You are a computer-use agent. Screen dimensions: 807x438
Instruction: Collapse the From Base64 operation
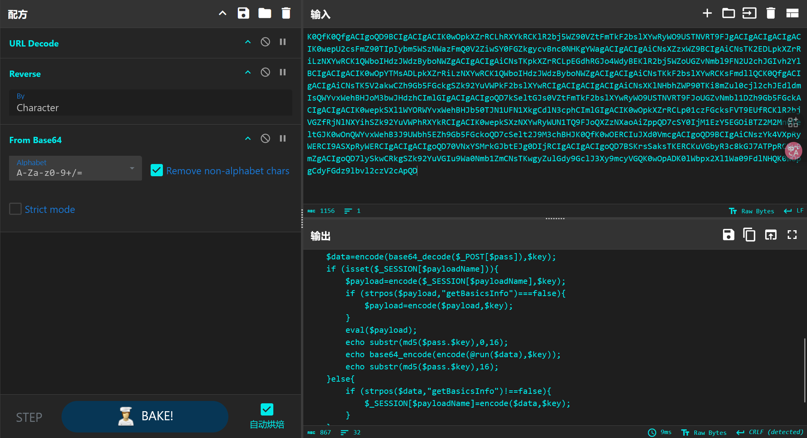(x=248, y=138)
